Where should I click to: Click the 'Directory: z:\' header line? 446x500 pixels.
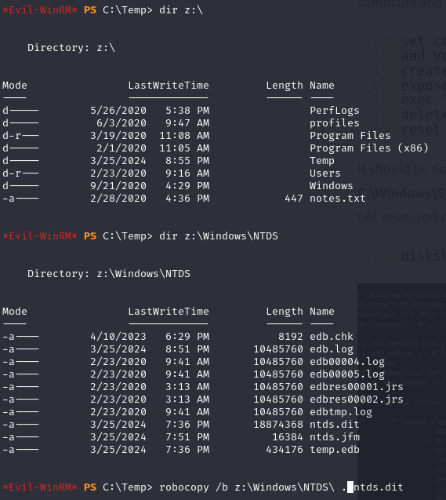(71, 48)
